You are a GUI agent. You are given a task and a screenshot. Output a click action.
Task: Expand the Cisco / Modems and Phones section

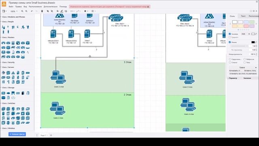13,17
